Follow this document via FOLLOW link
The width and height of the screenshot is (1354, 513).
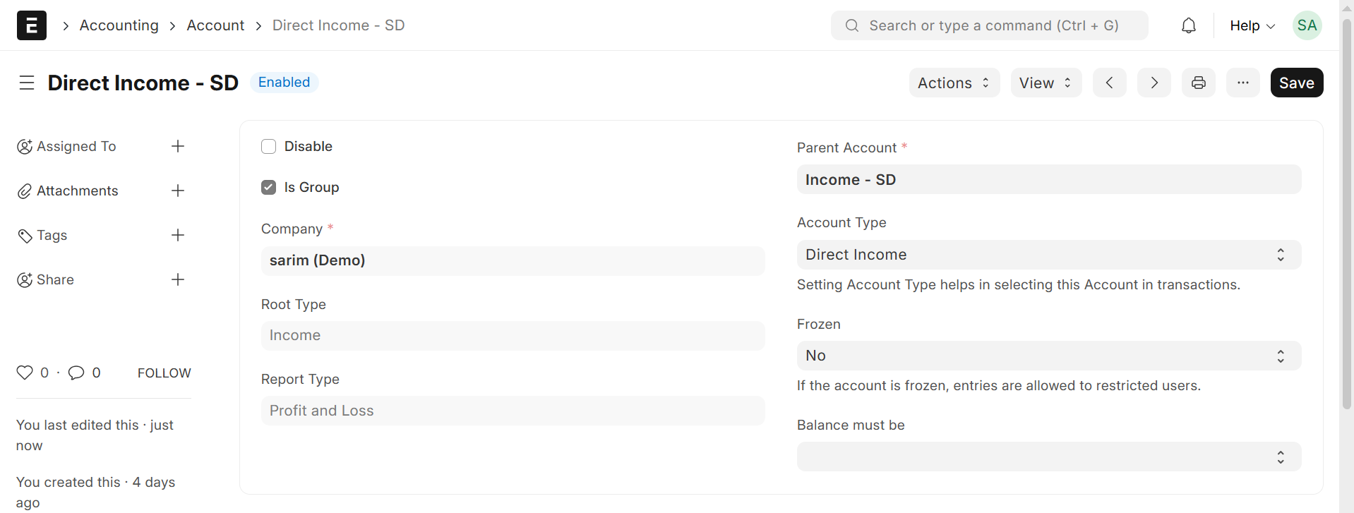pos(164,373)
